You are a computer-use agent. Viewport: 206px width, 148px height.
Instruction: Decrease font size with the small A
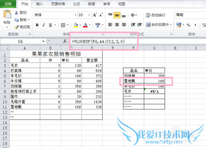pos(101,15)
